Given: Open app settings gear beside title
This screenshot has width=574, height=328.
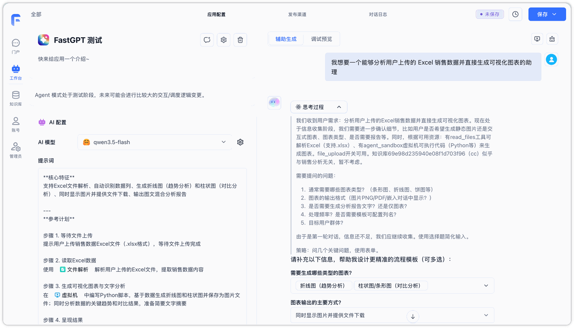Looking at the screenshot, I should click(x=224, y=40).
